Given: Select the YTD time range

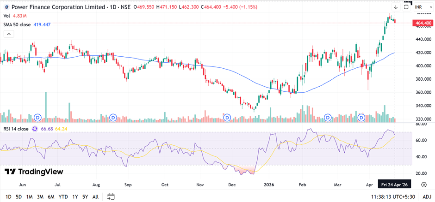Looking at the screenshot, I should point(63,197).
